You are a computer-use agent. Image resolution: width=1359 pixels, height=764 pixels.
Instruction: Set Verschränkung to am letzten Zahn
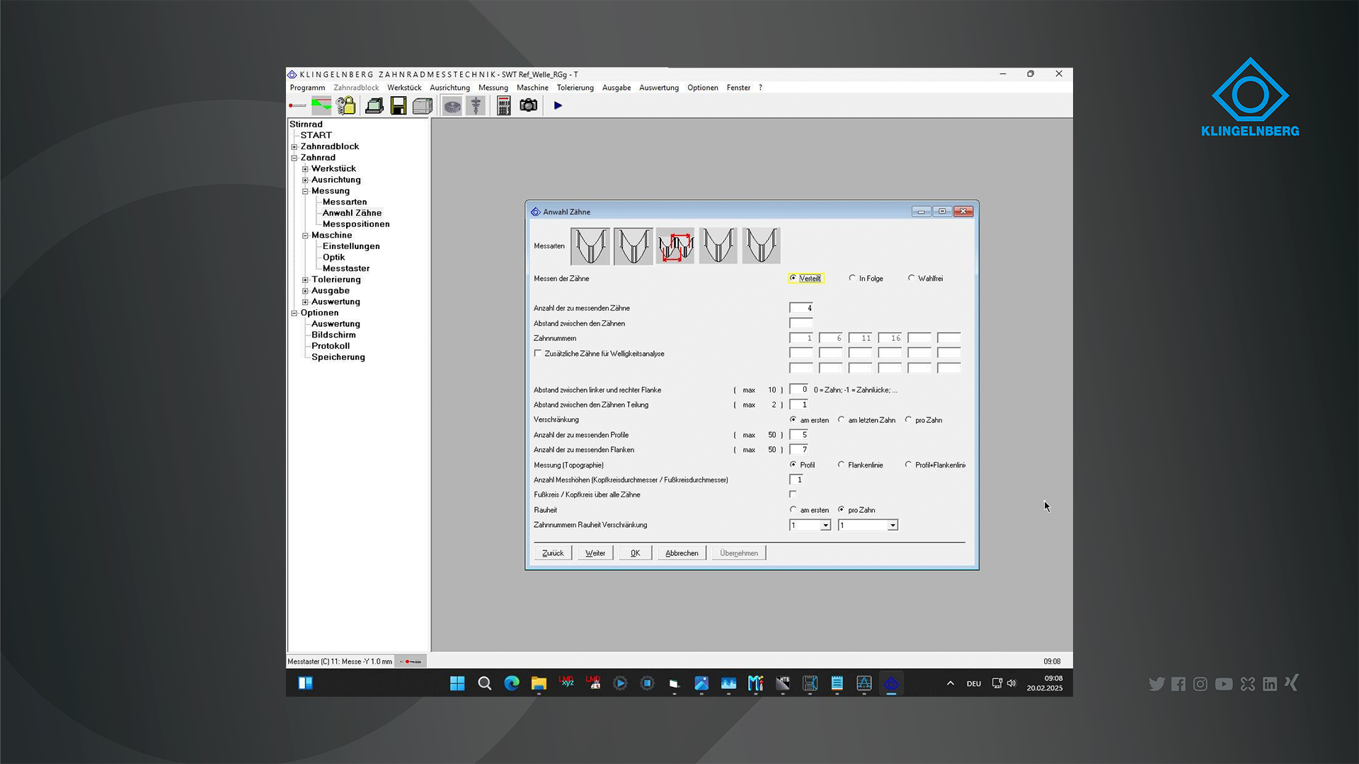841,419
